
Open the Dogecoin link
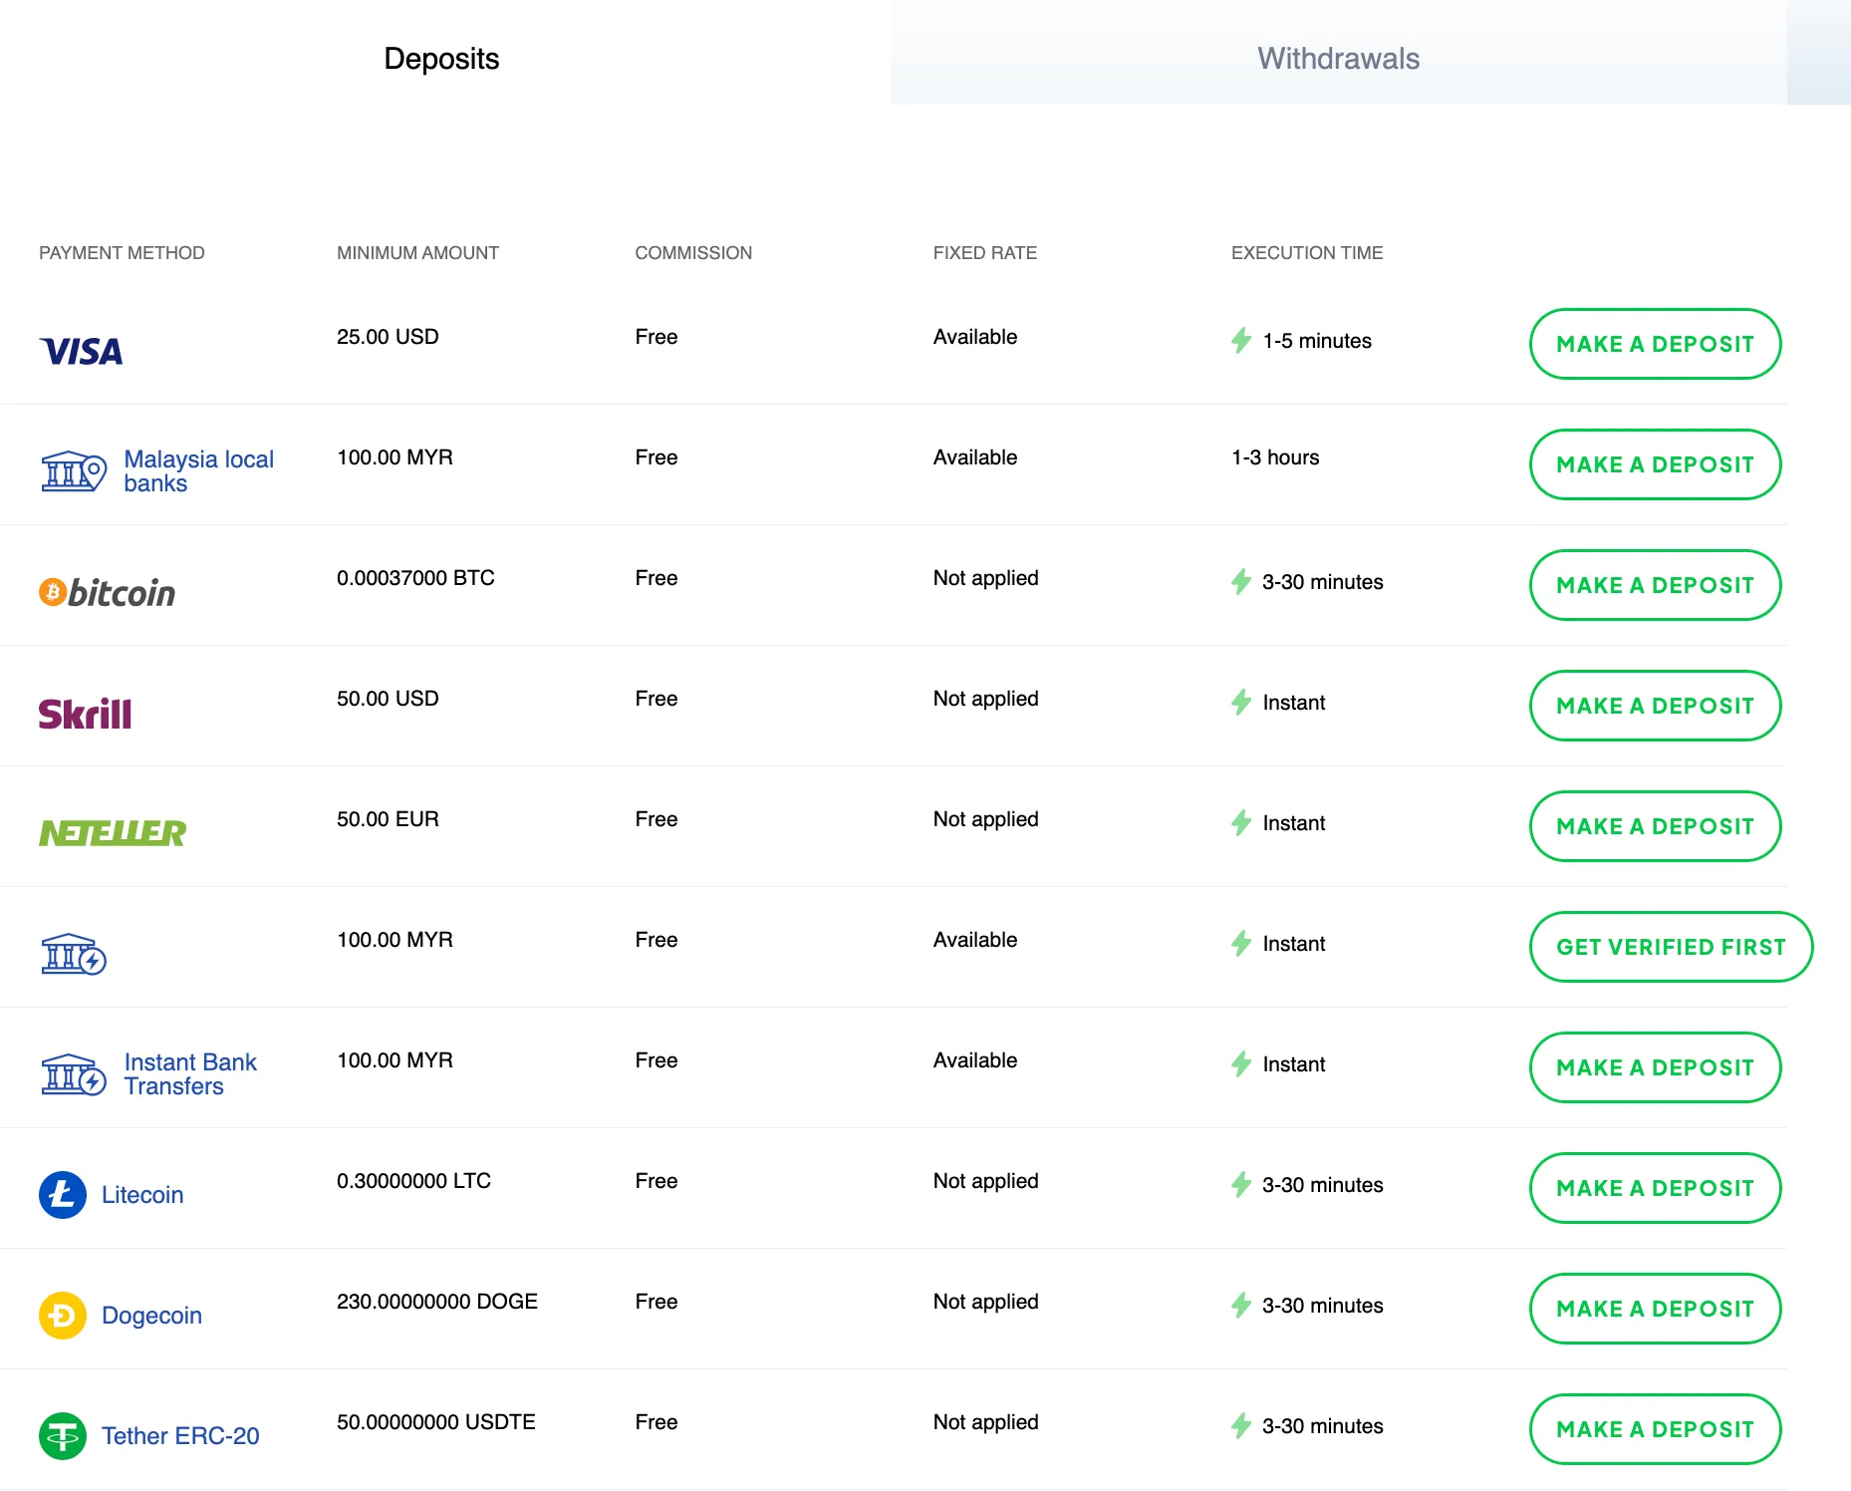(151, 1316)
